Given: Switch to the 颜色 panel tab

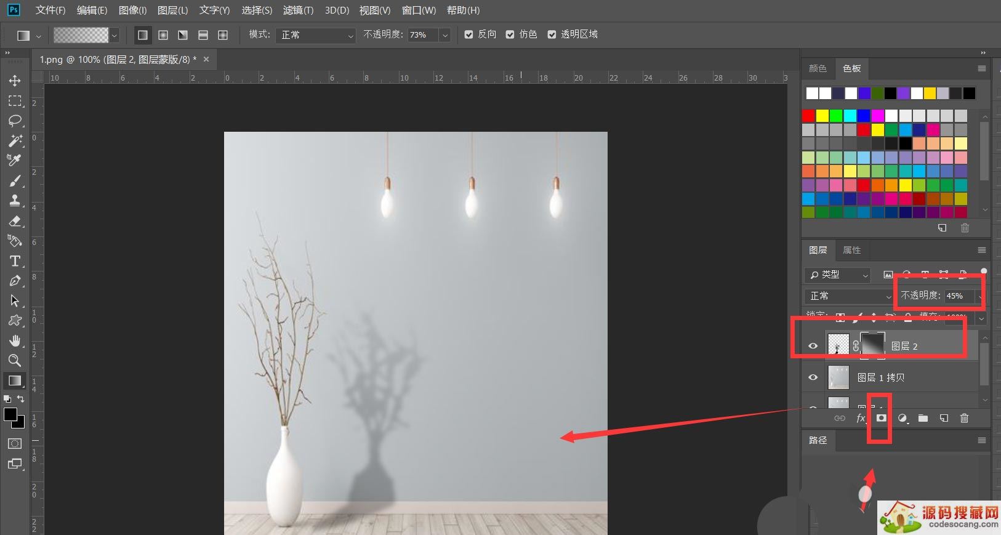Looking at the screenshot, I should coord(818,68).
